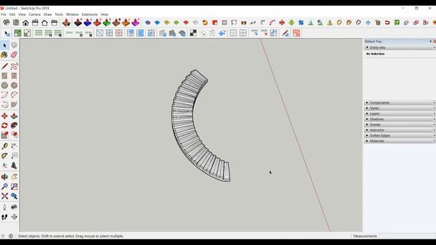Click the Previous view tool
This screenshot has height=245, width=436.
coord(14,196)
